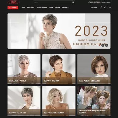Open the shopping cart icon
The width and height of the screenshot is (118, 118).
click(109, 8)
